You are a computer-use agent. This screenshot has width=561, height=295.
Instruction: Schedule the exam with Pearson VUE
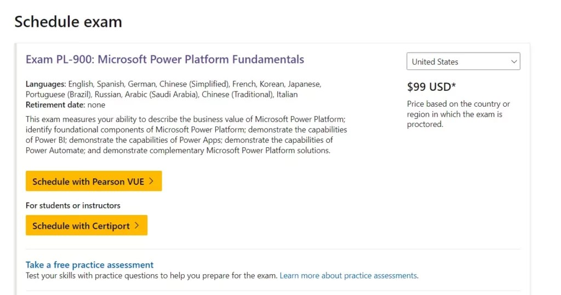pos(93,181)
